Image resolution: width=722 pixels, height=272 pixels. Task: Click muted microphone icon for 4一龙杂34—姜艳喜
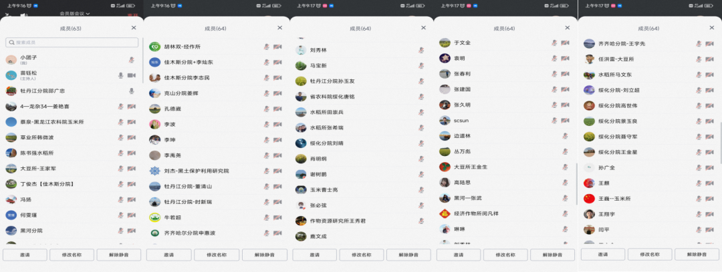pos(120,106)
